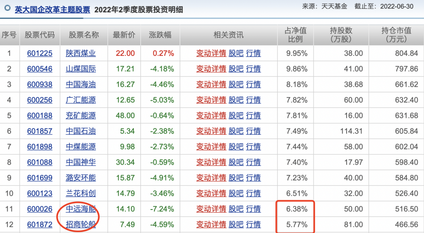This screenshot has height=233, width=424.
Task: Click stock code 600026
Action: coord(39,209)
